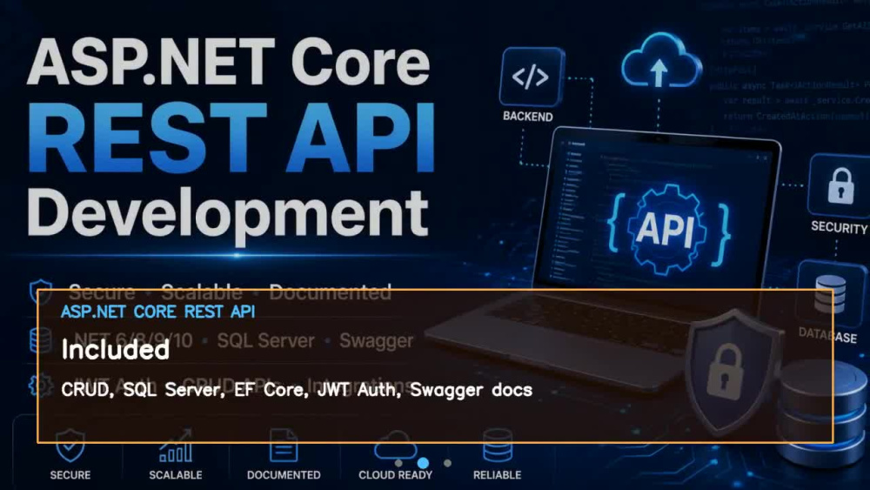Click the Secure shield checkmark icon
This screenshot has height=490, width=870.
tap(70, 445)
